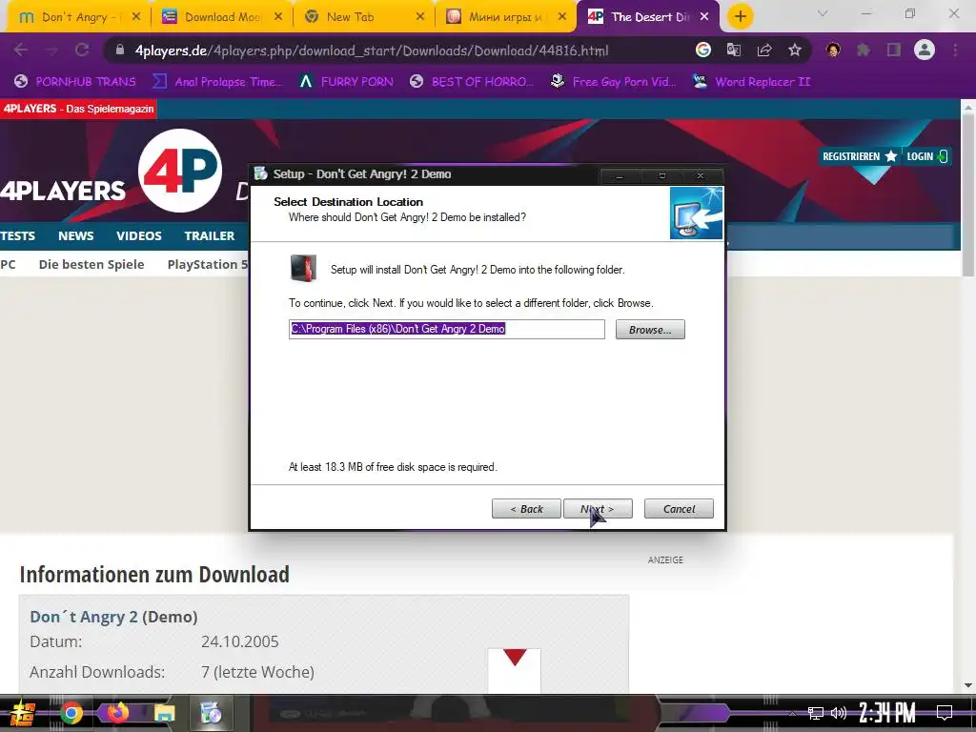Reload the current page
Viewport: 976px width, 732px height.
pos(82,51)
